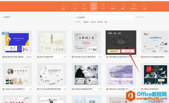Select the 教学课件 hot search tag
Image resolution: width=169 pixels, height=103 pixels.
[100, 22]
